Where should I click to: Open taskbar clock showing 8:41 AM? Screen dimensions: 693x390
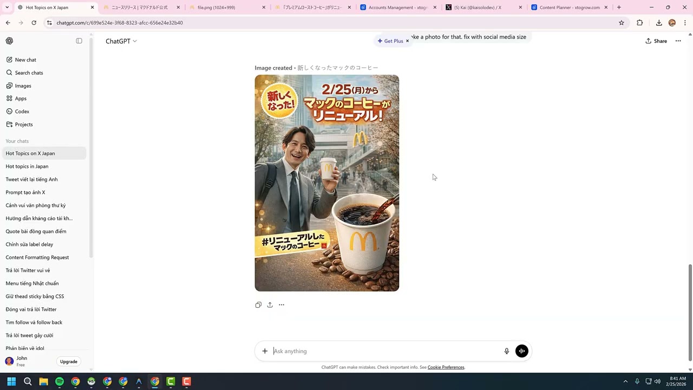coord(677,381)
